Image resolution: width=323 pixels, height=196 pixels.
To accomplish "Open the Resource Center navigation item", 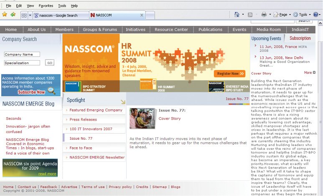I will click(171, 30).
